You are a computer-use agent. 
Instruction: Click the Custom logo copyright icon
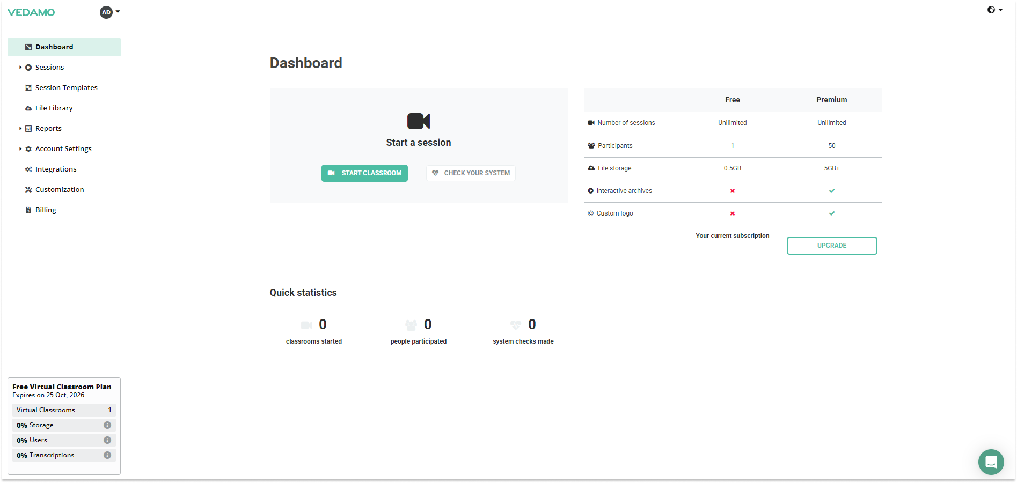(x=590, y=213)
